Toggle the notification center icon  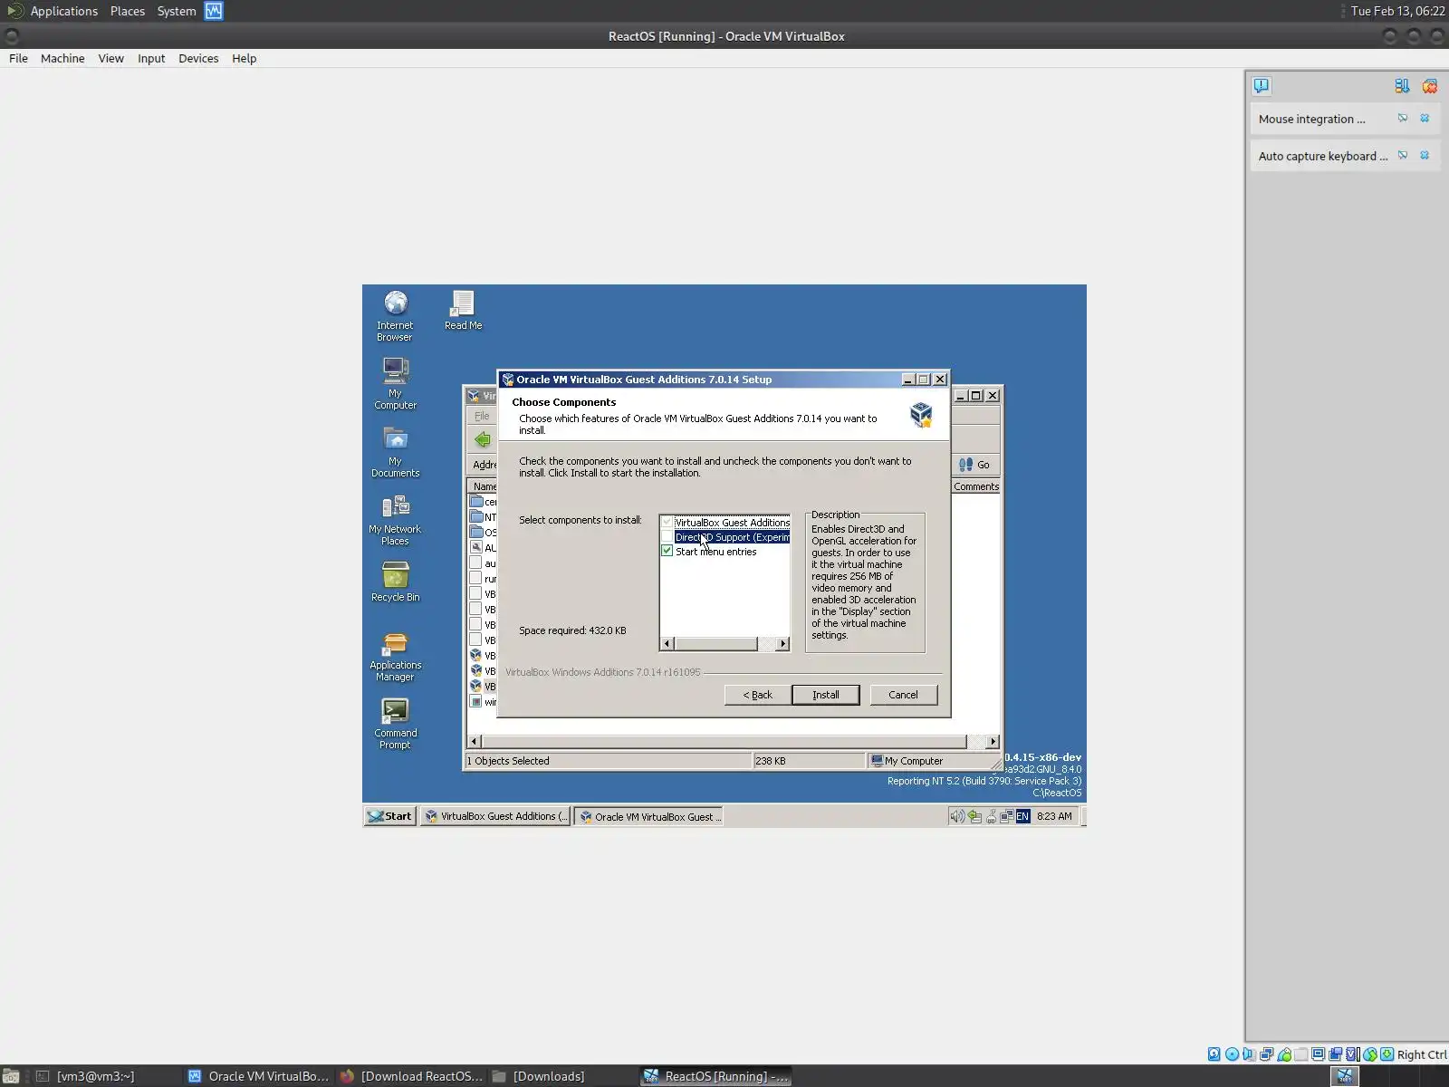click(x=1262, y=86)
